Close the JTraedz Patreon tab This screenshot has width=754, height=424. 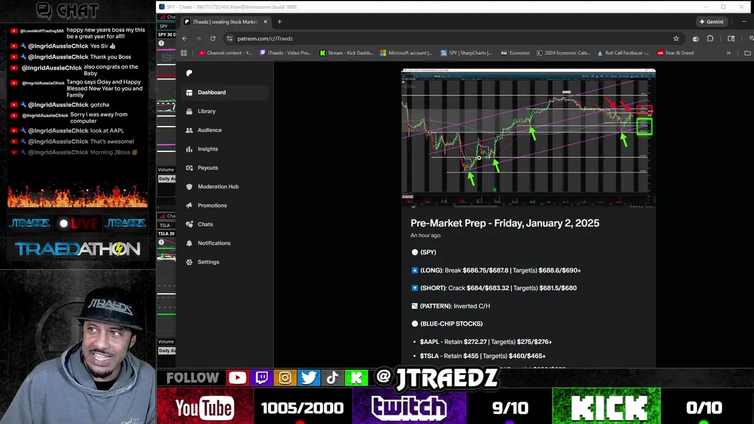[265, 22]
